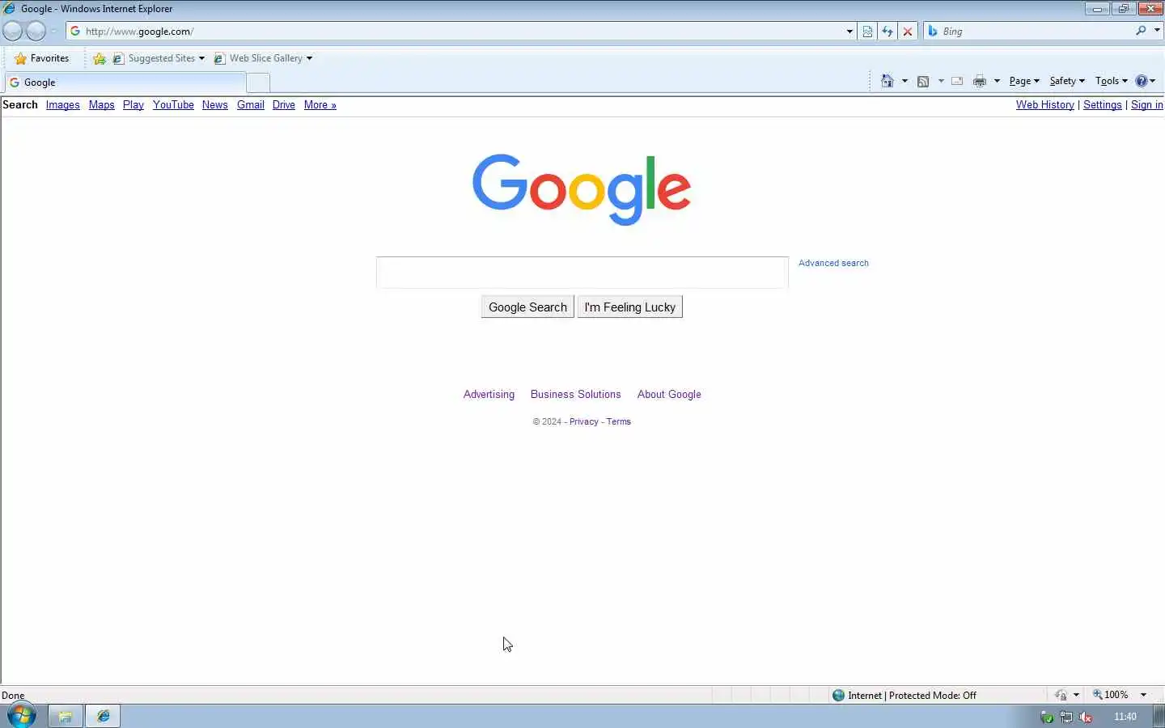This screenshot has height=728, width=1165.
Task: Open the recent pages dropdown beside Forward button
Action: 53,32
